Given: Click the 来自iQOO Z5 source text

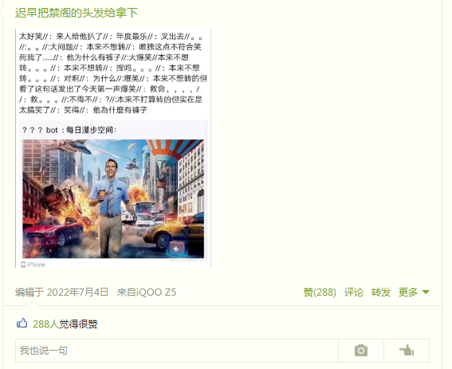Looking at the screenshot, I should [x=147, y=292].
